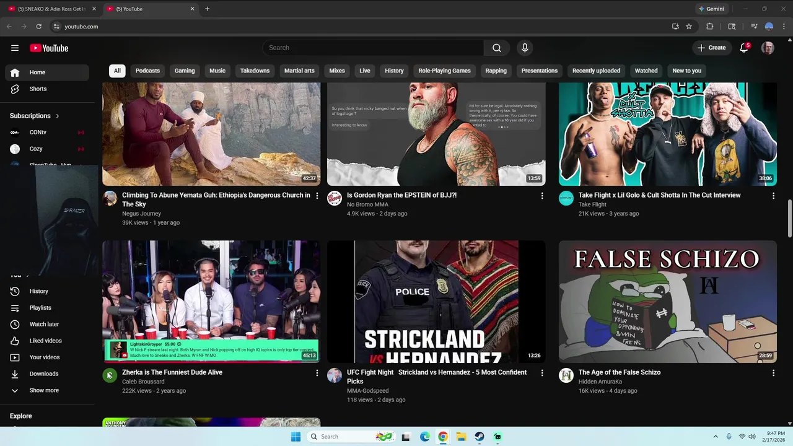Open the No Bromo MMA channel link
Screen dimensions: 793x446
pos(367,204)
